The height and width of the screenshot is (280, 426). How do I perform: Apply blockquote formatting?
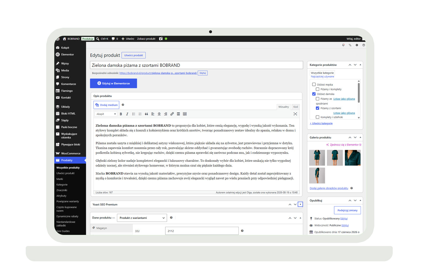pos(147,114)
